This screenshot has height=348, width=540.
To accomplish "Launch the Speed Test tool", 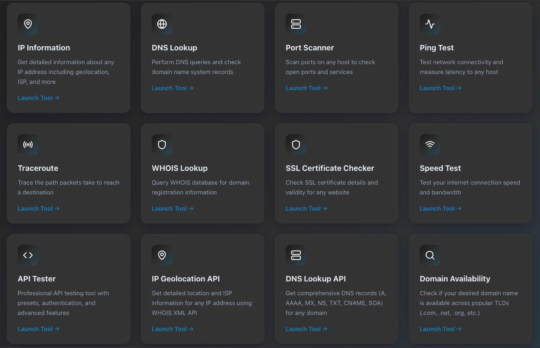I will [440, 208].
